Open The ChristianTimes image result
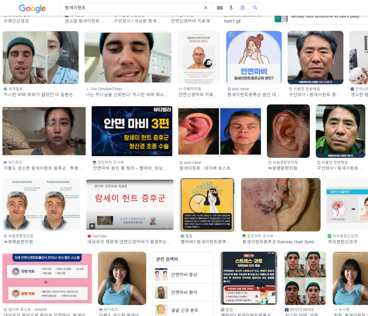This screenshot has width=368, height=316. click(x=128, y=57)
